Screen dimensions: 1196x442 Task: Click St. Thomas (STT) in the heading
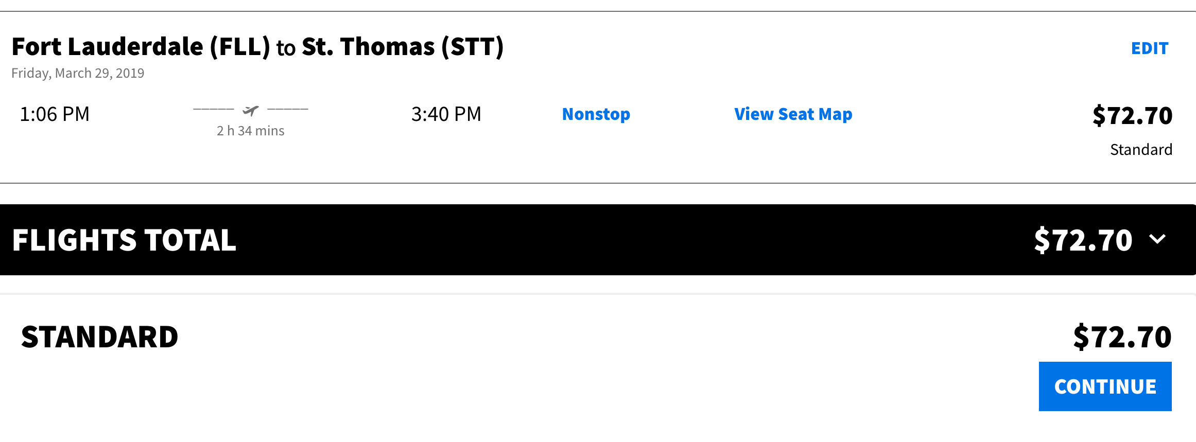click(x=403, y=47)
